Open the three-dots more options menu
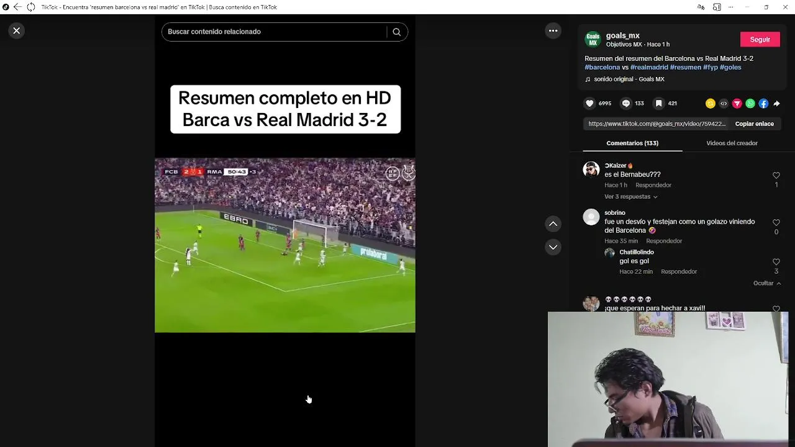 (553, 30)
